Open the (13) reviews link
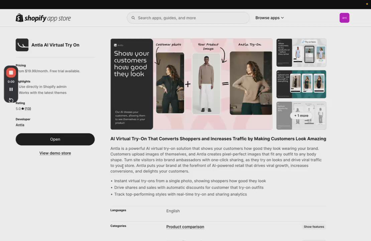 coord(28,108)
